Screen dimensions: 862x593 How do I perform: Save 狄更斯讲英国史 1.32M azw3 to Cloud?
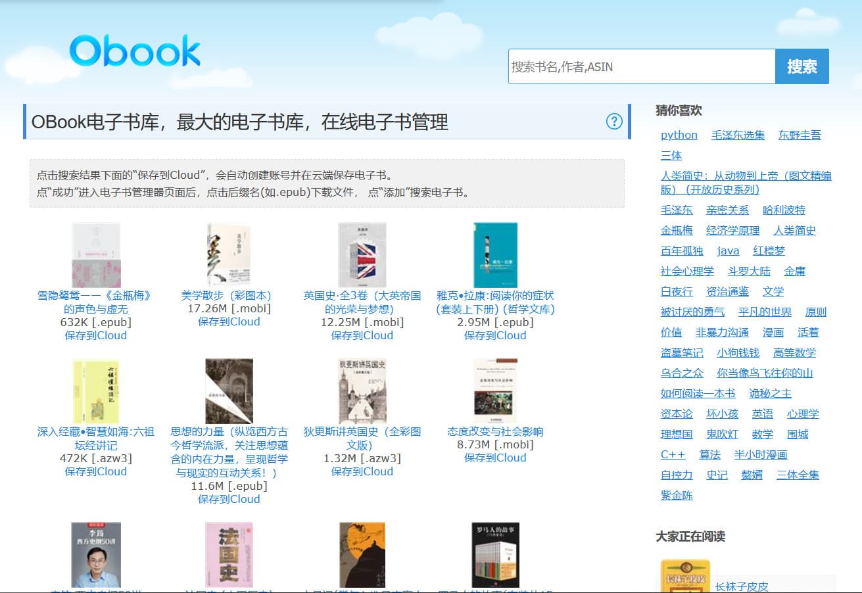362,471
